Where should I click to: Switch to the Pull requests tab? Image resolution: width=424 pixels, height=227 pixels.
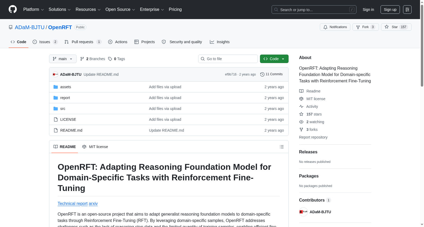[x=83, y=42]
